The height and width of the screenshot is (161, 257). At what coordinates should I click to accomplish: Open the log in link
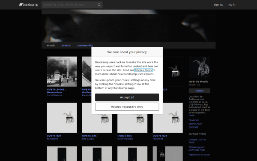pos(232,5)
